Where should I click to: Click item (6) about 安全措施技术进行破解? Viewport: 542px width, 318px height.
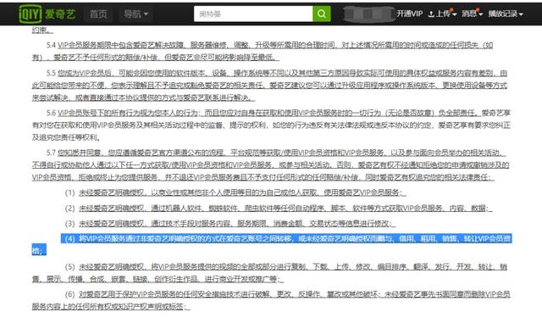click(271, 300)
